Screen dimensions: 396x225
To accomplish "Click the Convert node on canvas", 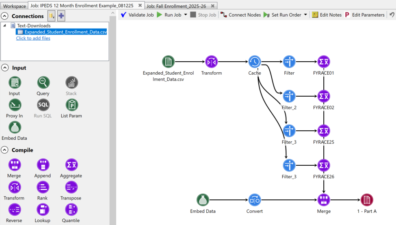I will coord(255,200).
